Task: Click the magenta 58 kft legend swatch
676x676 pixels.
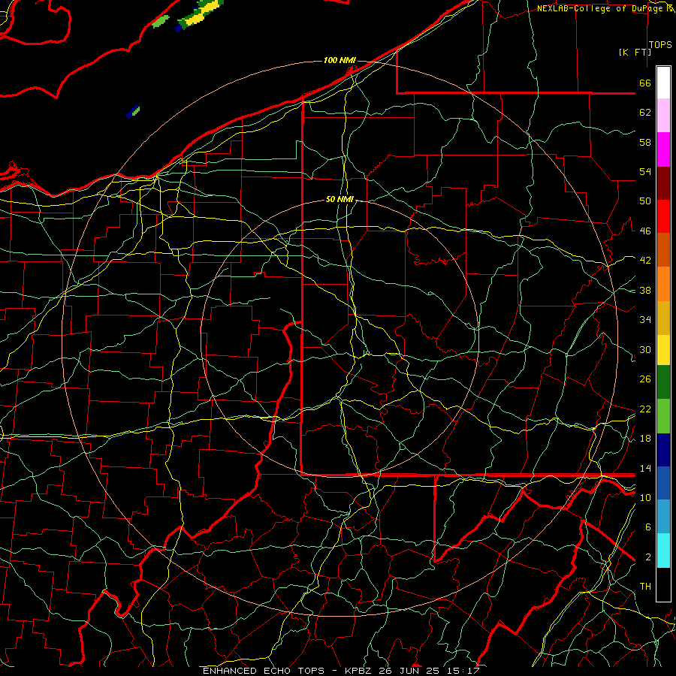Action: [663, 149]
